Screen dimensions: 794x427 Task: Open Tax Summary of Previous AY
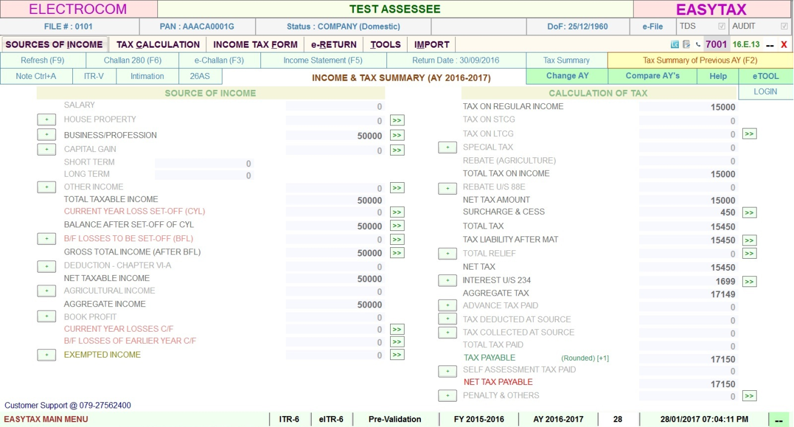click(x=700, y=60)
